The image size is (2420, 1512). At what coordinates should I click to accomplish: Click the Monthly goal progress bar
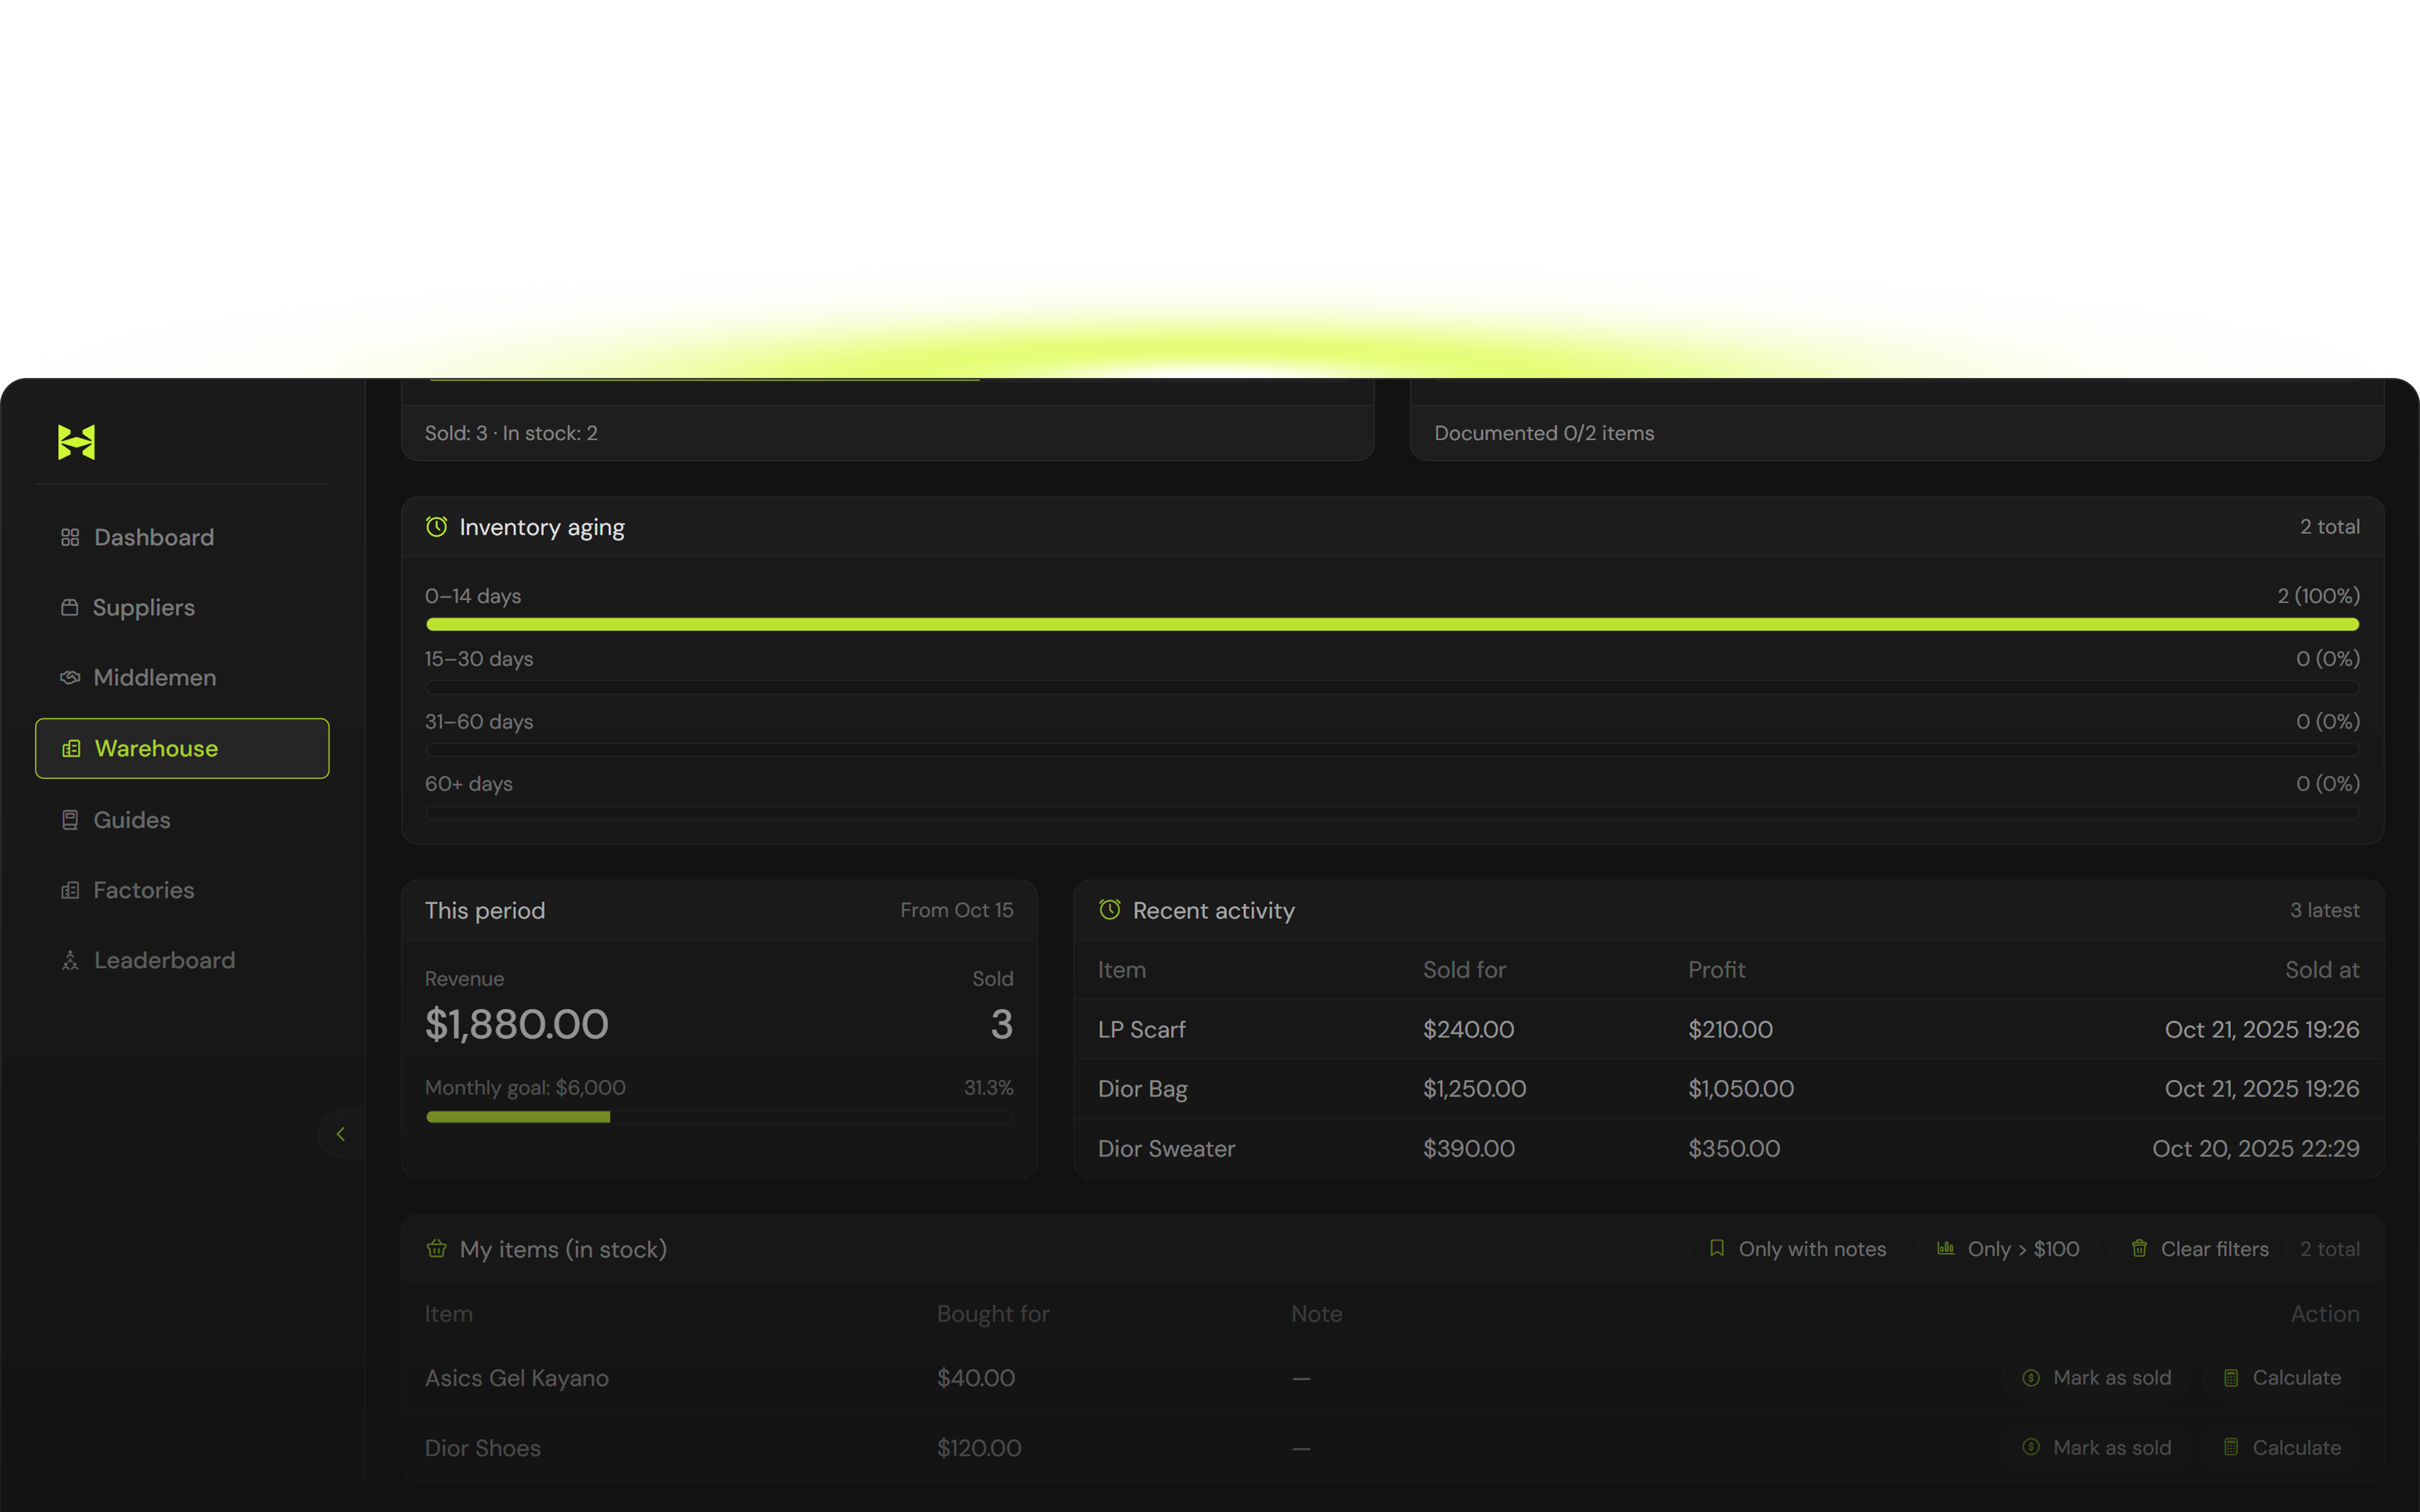click(x=719, y=1117)
